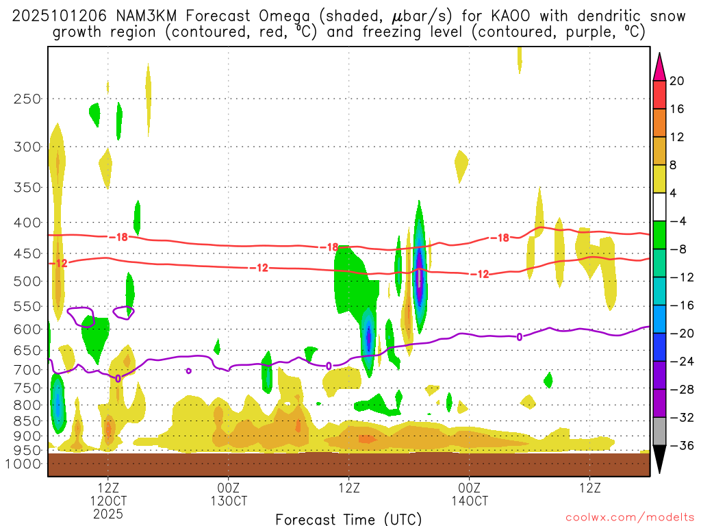Click the red -12 contour label at left edge
The height and width of the screenshot is (526, 701).
pos(58,264)
